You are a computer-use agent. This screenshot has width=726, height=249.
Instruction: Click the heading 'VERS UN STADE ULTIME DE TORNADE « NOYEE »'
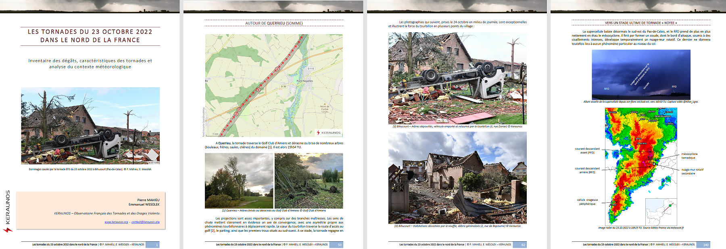[x=641, y=23]
